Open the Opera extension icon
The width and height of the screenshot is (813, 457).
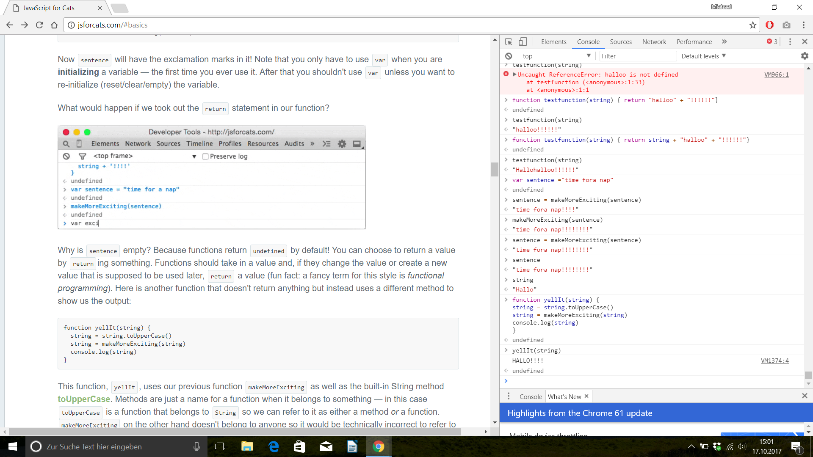(770, 25)
